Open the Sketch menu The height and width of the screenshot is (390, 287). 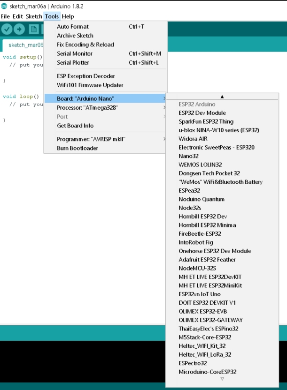(x=34, y=16)
